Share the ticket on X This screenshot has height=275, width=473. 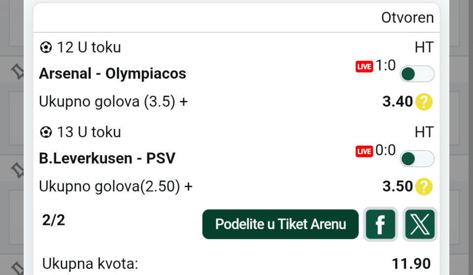pos(420,224)
